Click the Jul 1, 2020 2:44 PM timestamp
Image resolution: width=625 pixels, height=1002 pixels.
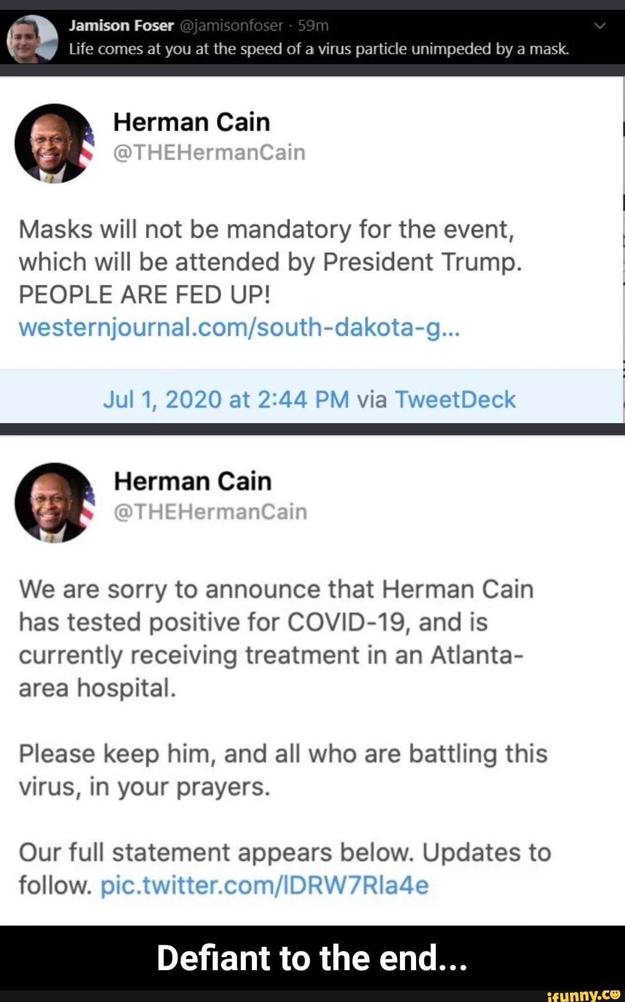point(226,399)
